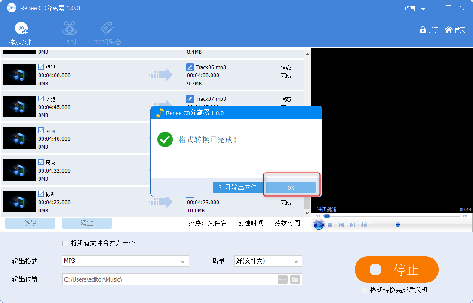This screenshot has width=473, height=303.
Task: Skip to next track in player
Action: click(x=352, y=225)
